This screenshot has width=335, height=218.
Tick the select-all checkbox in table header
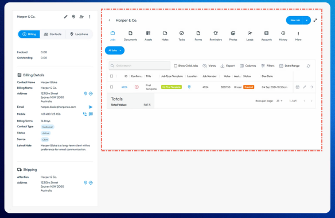point(111,76)
